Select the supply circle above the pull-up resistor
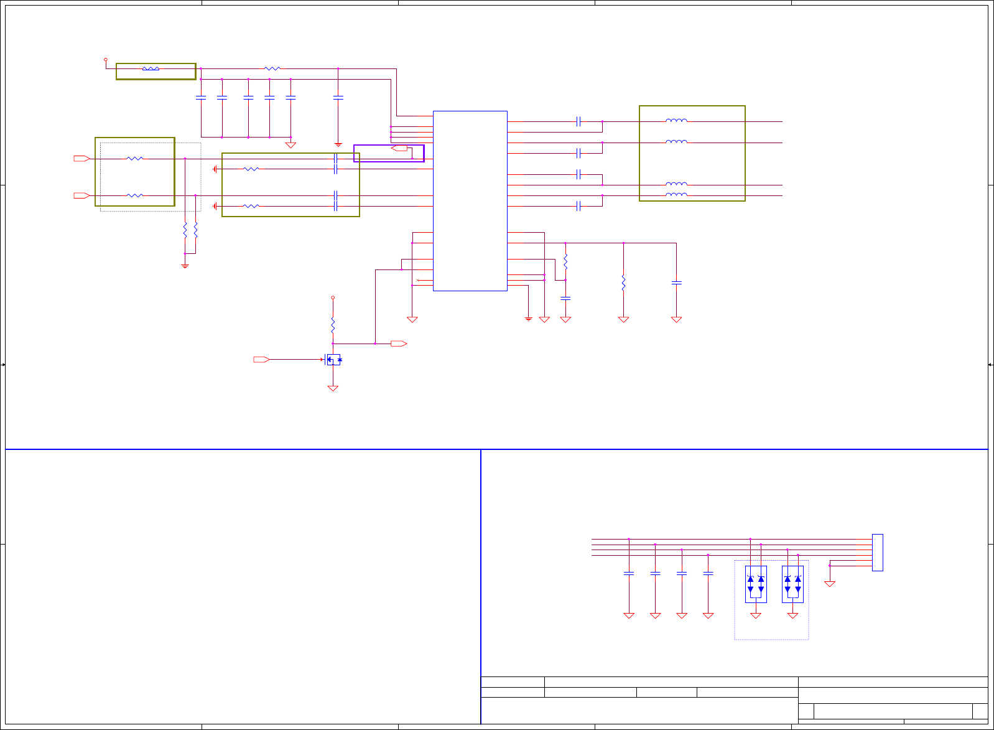The image size is (994, 730). pyautogui.click(x=333, y=297)
